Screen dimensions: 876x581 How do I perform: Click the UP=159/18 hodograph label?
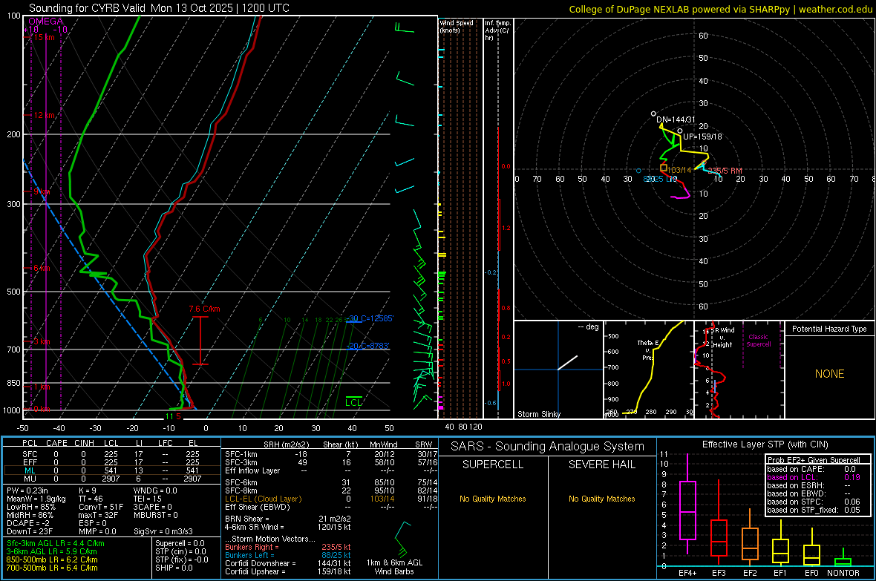pyautogui.click(x=702, y=137)
